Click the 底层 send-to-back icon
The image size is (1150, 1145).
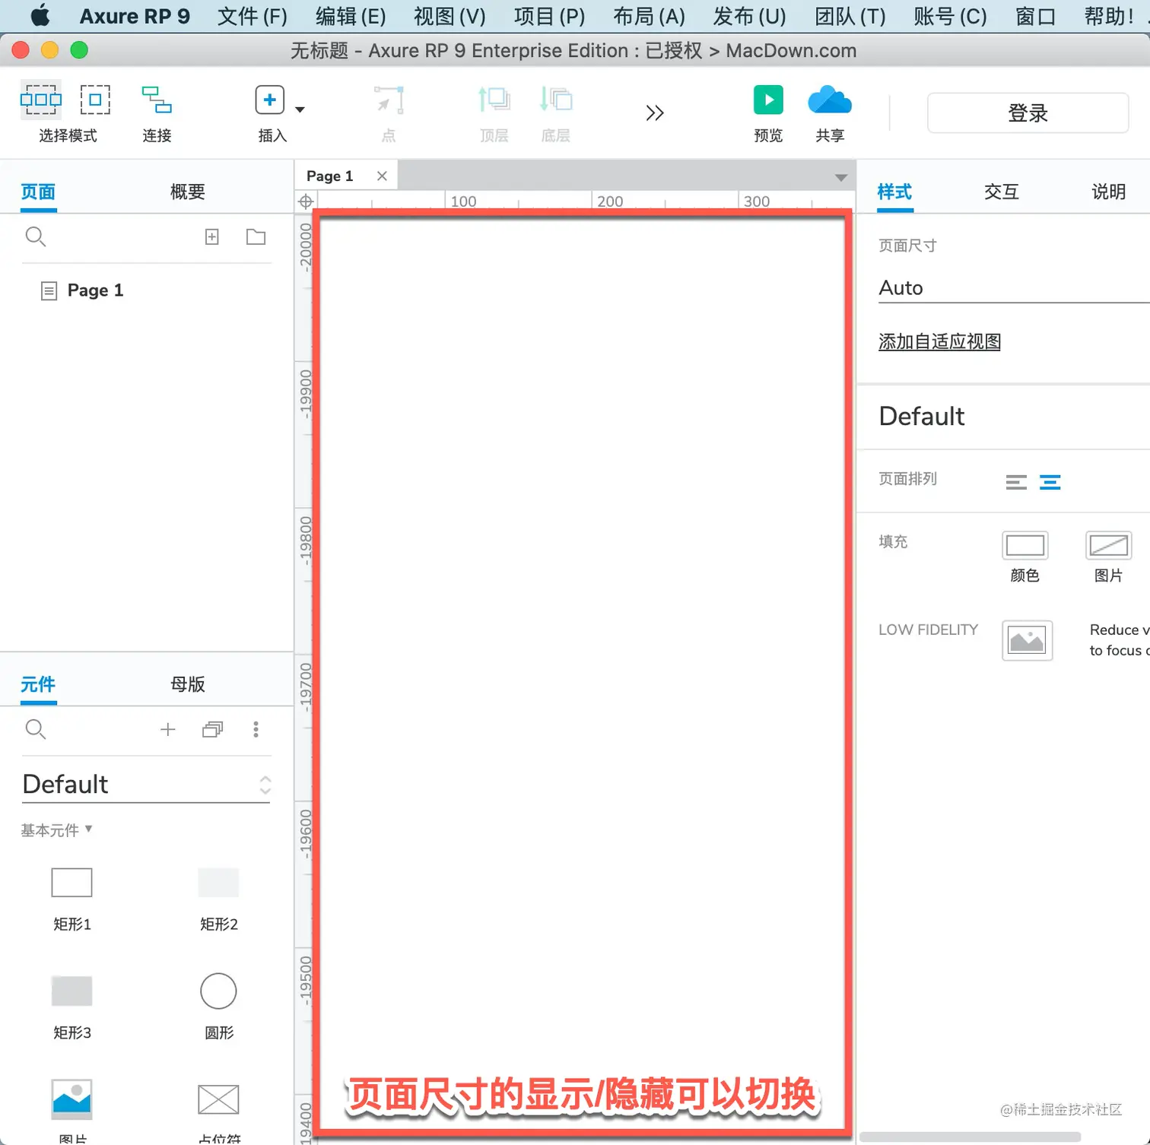(x=556, y=100)
